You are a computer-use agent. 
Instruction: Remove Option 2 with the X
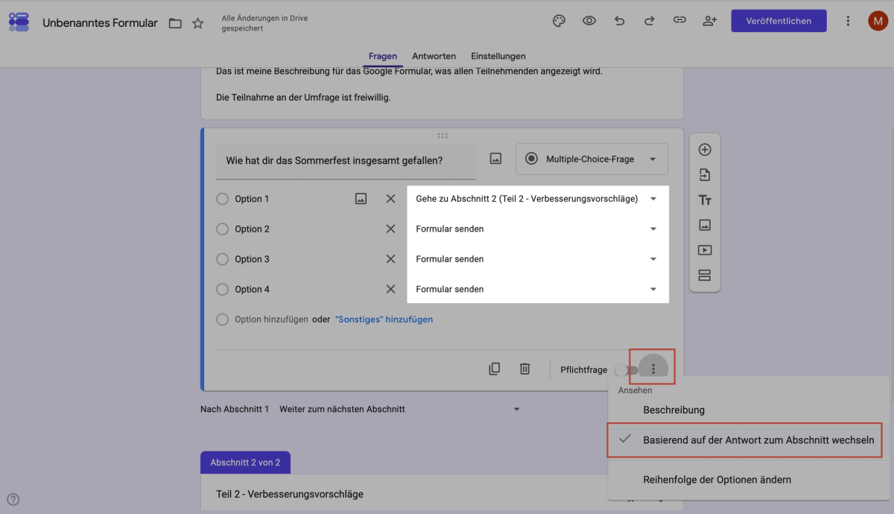(390, 229)
